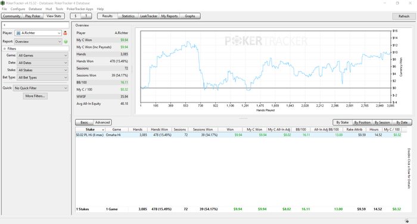This screenshot has height=224, width=417.
Task: Click the small icon in status bar corner
Action: (407, 221)
